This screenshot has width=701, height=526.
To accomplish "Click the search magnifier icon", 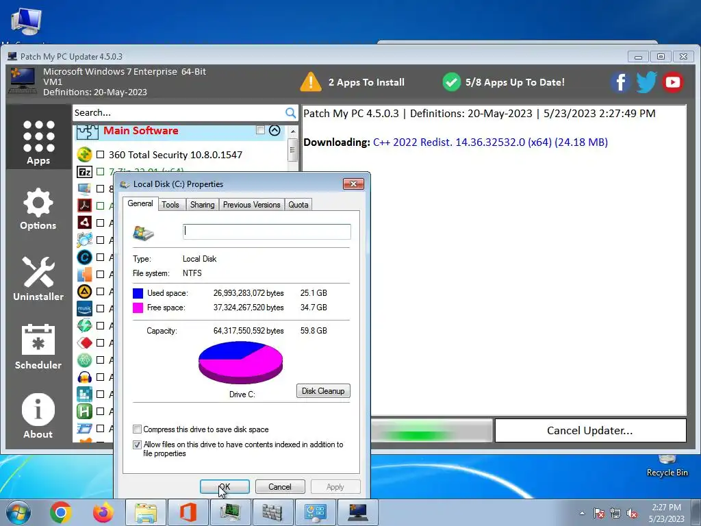I will pyautogui.click(x=290, y=113).
